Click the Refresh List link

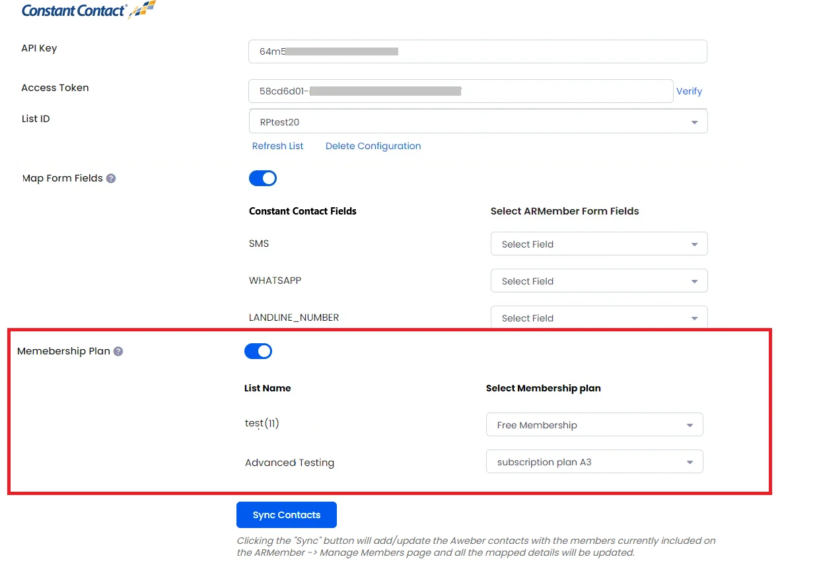[x=277, y=146]
